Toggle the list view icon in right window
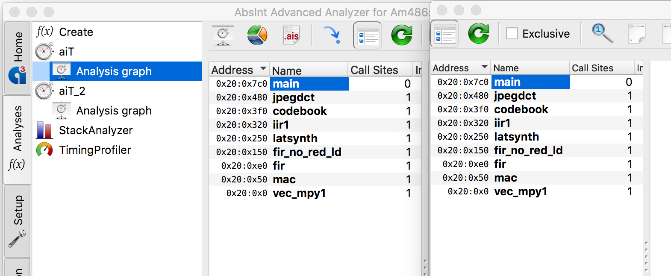The image size is (671, 276). 445,33
